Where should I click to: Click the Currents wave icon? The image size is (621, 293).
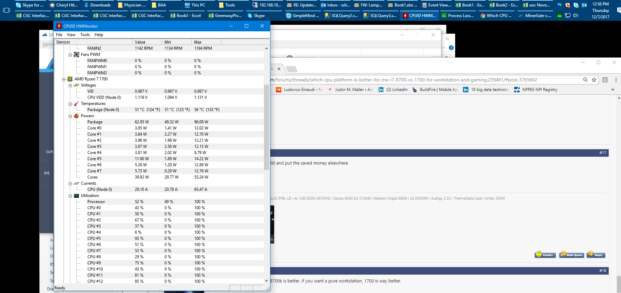point(76,183)
